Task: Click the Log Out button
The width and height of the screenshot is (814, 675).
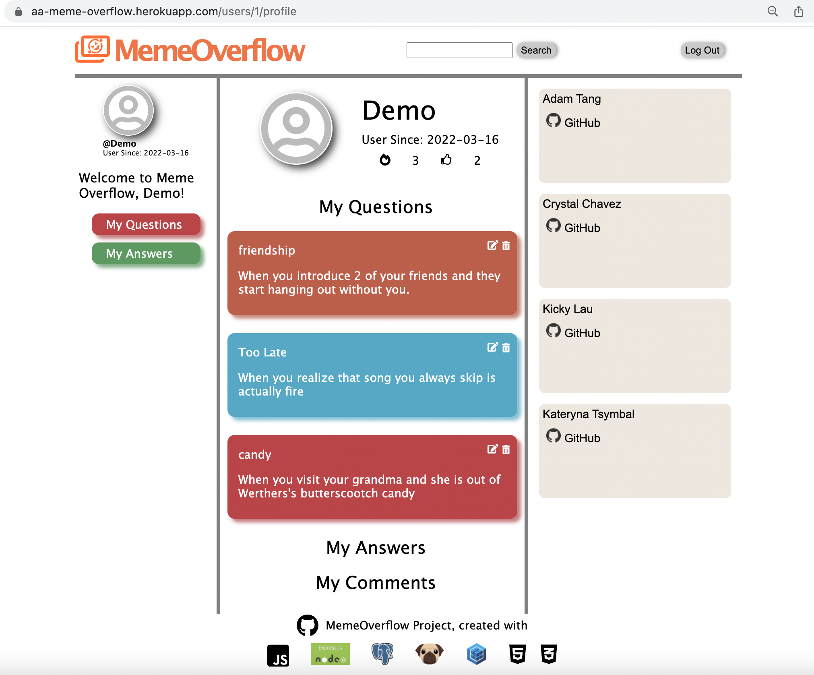Action: pos(702,50)
